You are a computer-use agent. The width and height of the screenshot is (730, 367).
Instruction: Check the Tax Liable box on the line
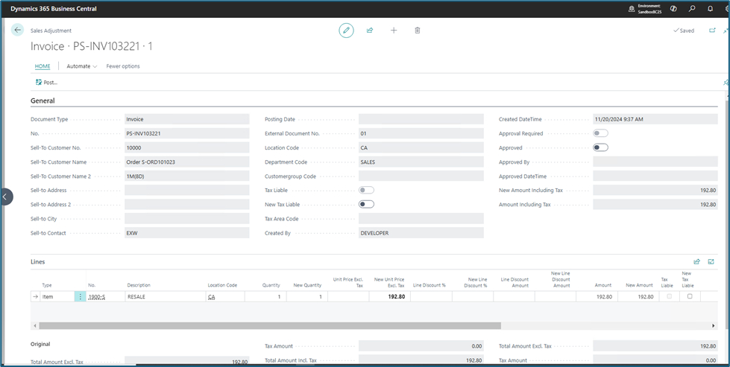(x=670, y=296)
